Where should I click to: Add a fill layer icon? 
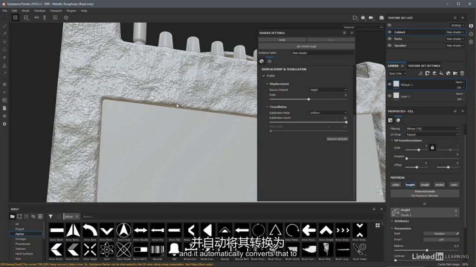click(x=442, y=73)
